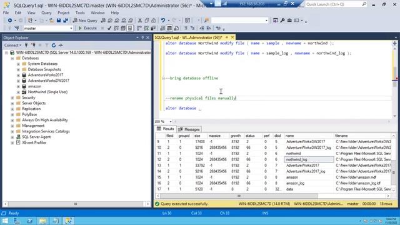Open the Connect dropdown in Object Explorer
The image size is (400, 225).
coord(12,45)
